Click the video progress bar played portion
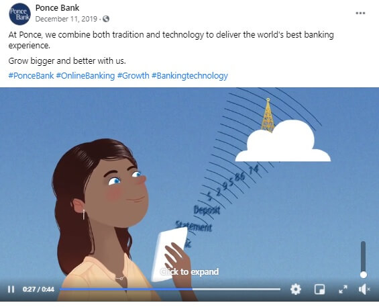 coord(125,289)
